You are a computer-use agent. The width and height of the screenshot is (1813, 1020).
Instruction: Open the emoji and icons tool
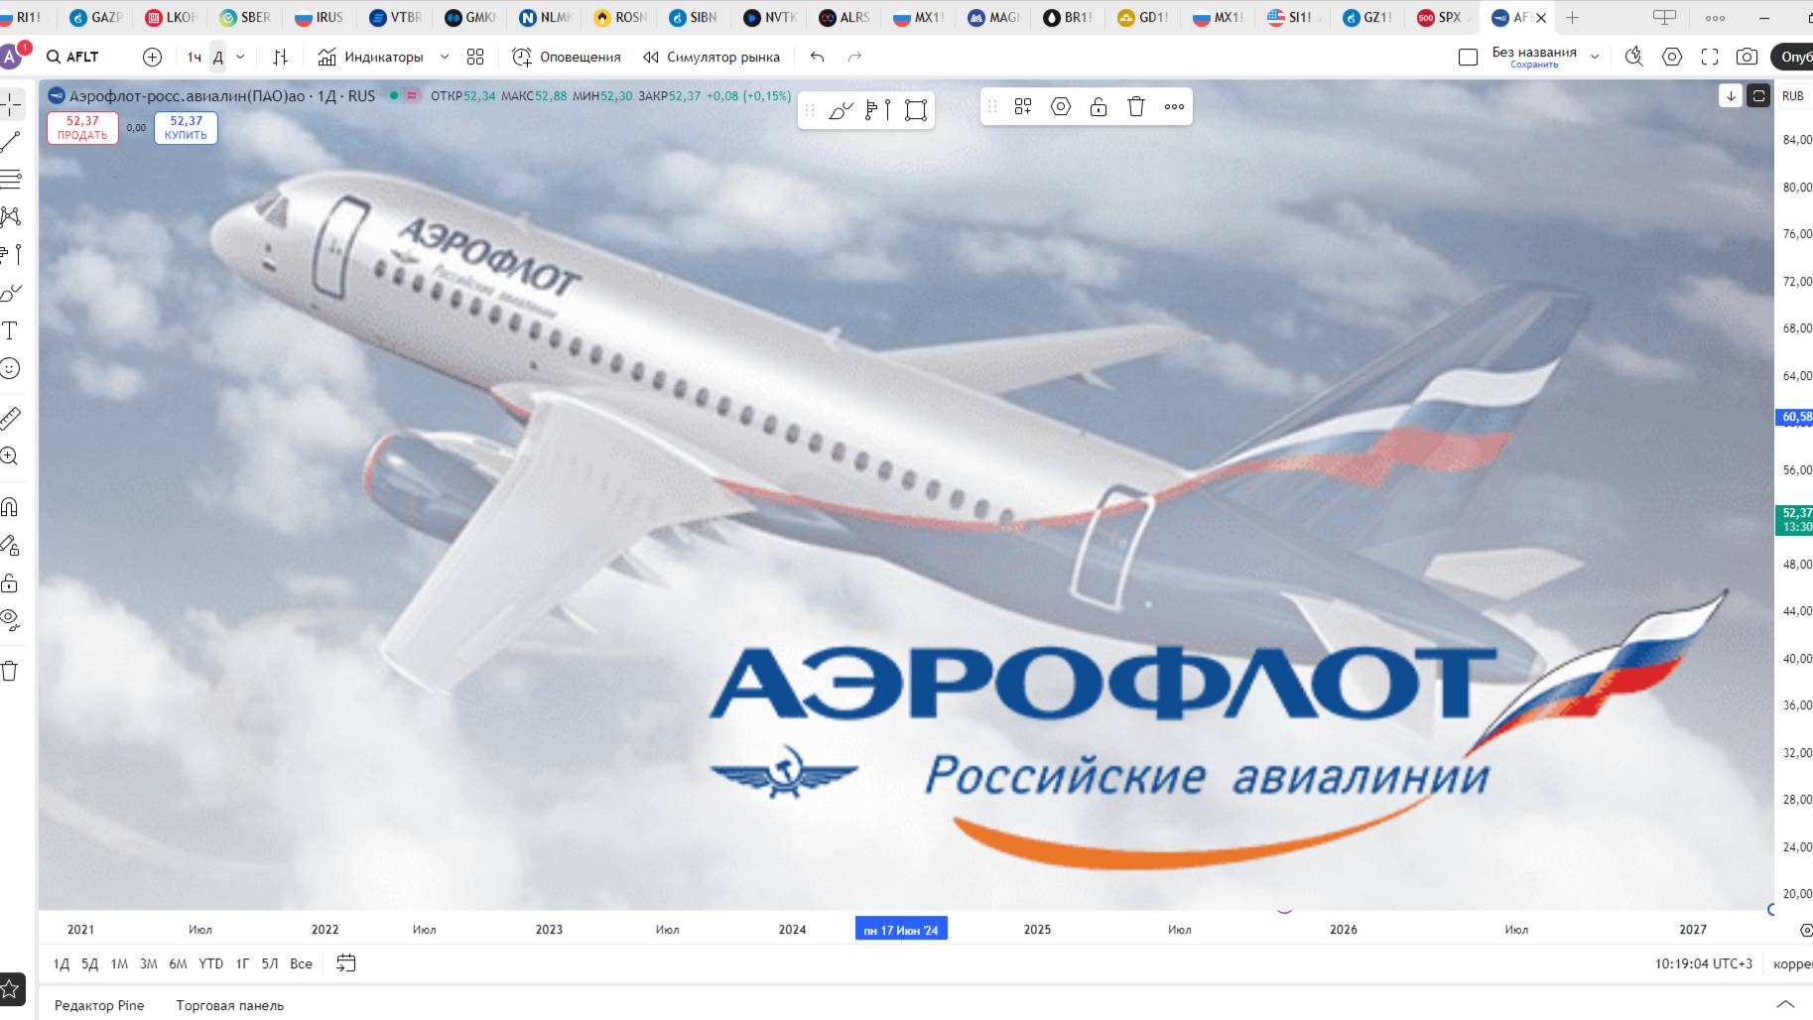tap(10, 368)
